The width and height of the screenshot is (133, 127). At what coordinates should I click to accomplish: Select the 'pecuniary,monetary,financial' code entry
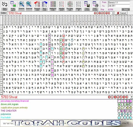[x=15, y=101]
